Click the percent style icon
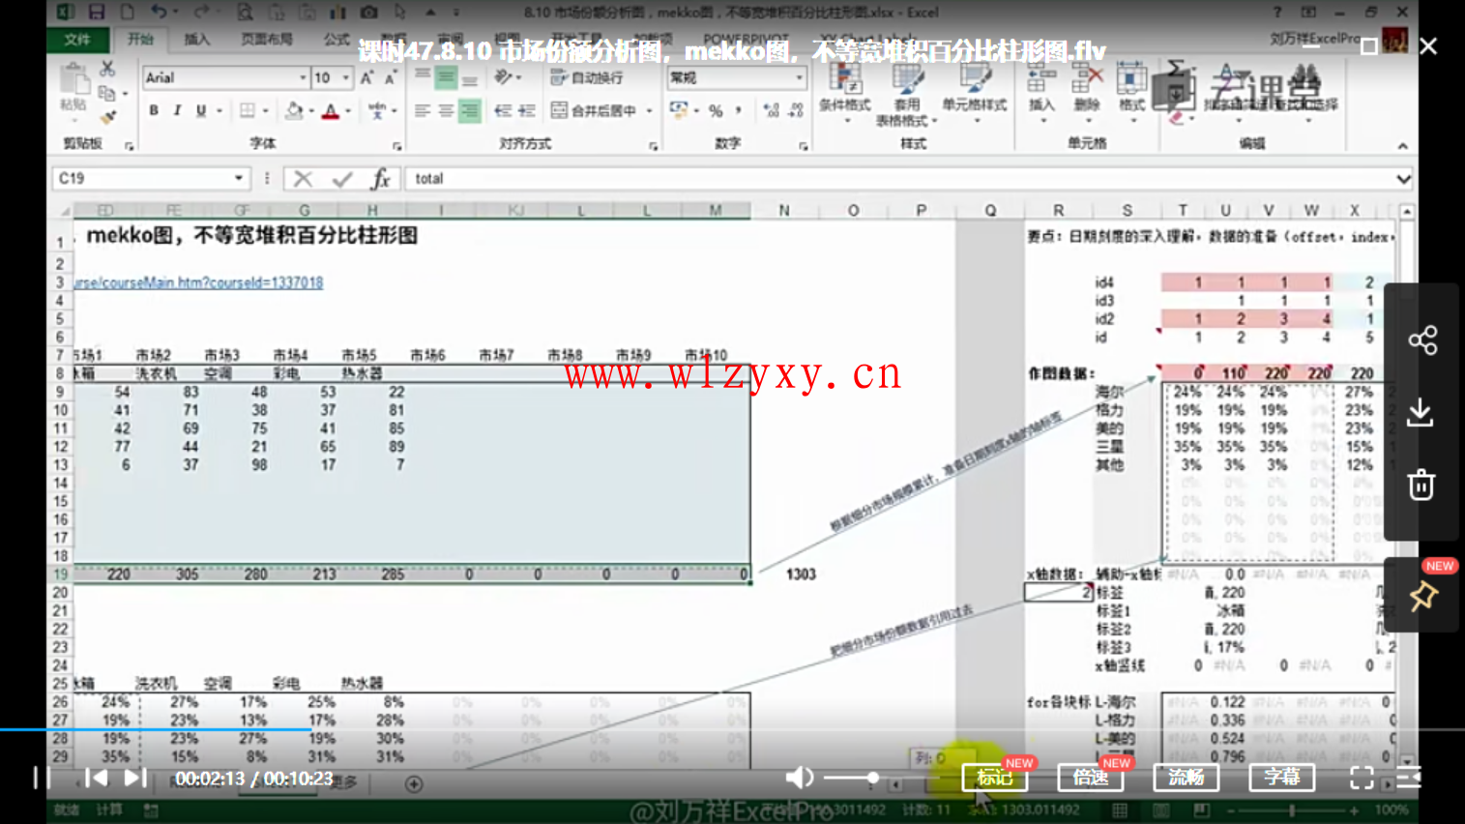Screen dimensions: 1465x824 716,111
